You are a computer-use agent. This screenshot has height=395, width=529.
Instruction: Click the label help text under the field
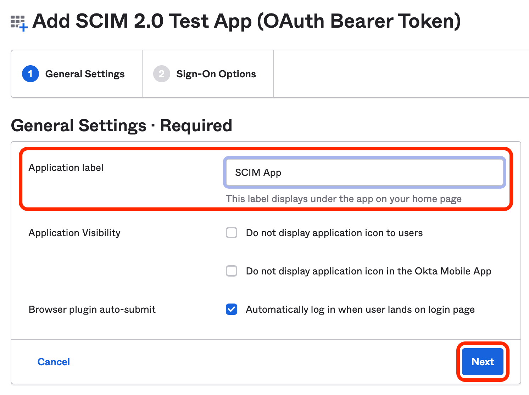pyautogui.click(x=344, y=199)
